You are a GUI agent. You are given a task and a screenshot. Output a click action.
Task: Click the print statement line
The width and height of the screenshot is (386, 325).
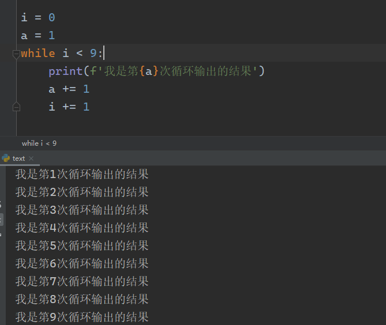[156, 71]
